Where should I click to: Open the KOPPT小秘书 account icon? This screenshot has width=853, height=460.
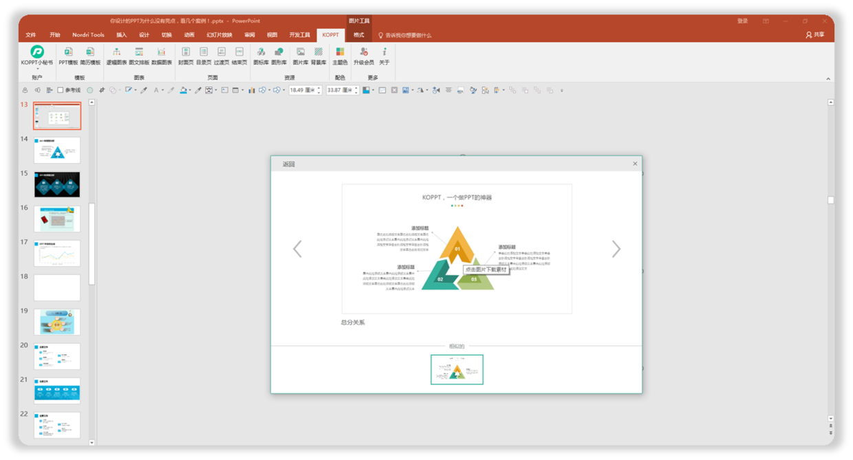click(x=37, y=52)
